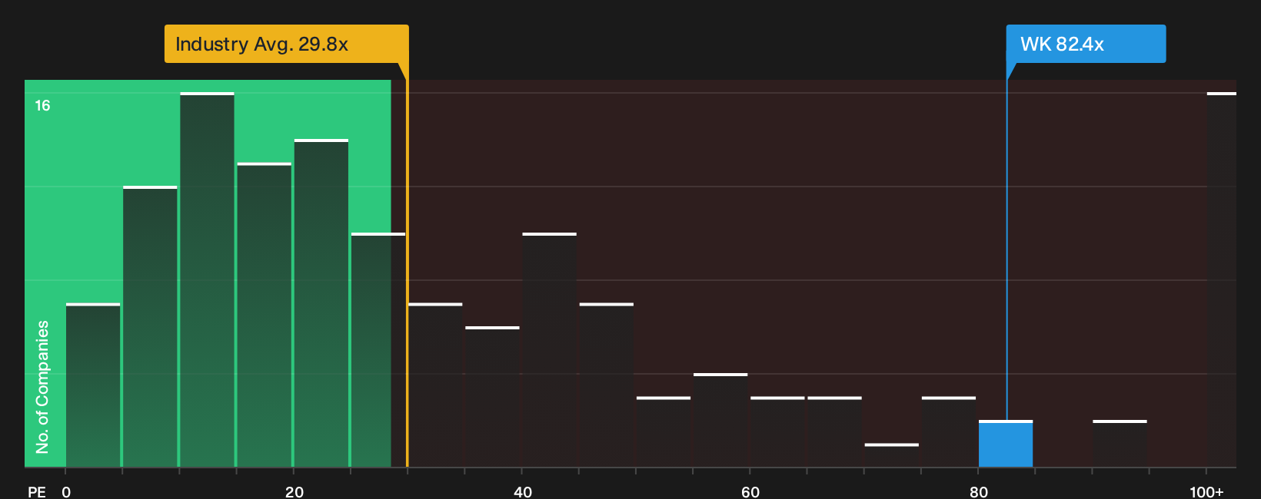Click the dark bar at PE 90-95
Image resolution: width=1261 pixels, height=499 pixels.
click(x=1120, y=444)
